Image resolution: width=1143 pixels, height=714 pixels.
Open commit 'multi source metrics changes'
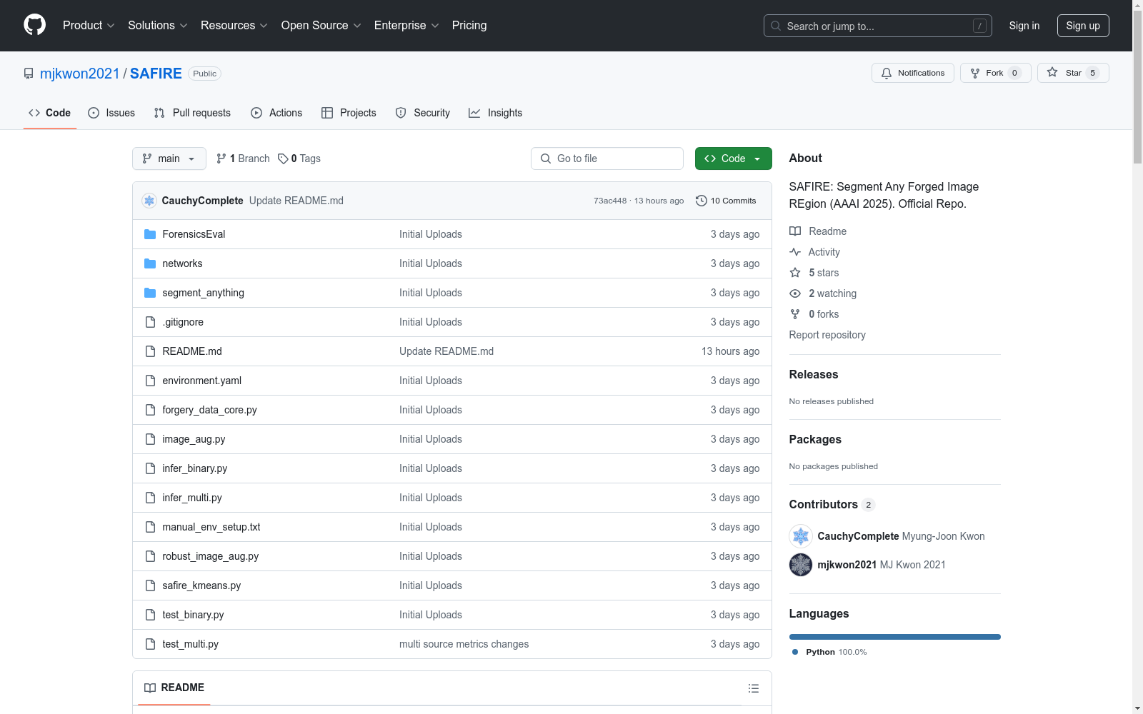click(x=464, y=644)
